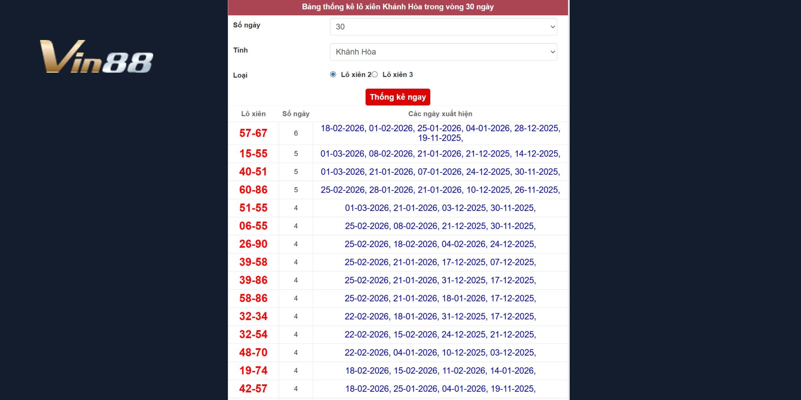801x400 pixels.
Task: Click the pair 15-55 in the table
Action: click(253, 153)
